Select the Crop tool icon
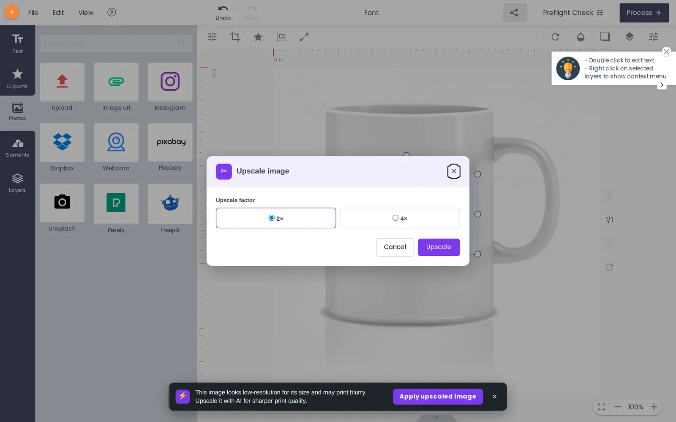The width and height of the screenshot is (676, 422). 235,37
